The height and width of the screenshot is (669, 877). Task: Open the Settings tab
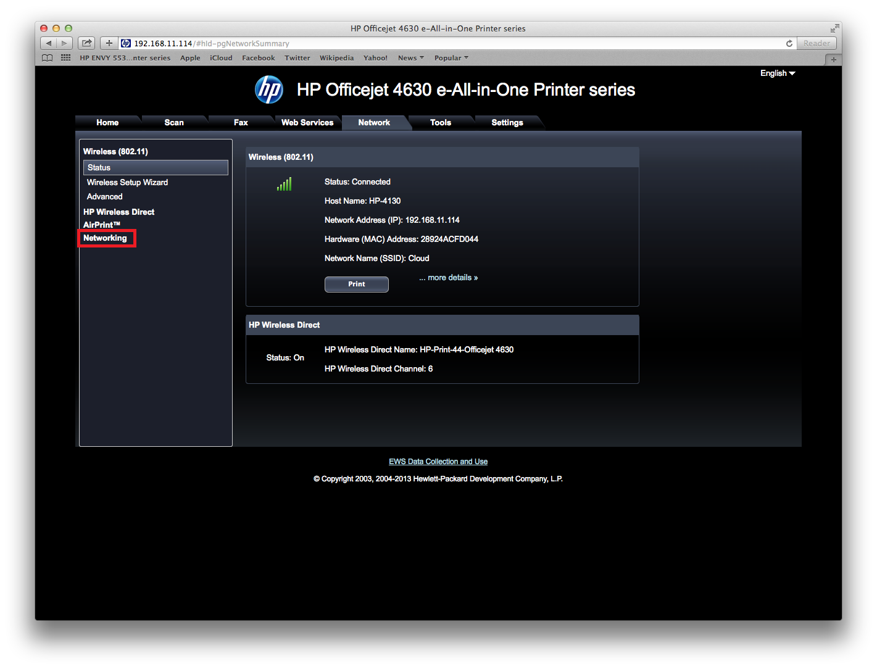pos(507,122)
